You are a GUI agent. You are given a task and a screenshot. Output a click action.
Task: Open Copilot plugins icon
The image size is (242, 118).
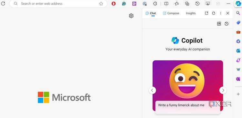(x=219, y=24)
